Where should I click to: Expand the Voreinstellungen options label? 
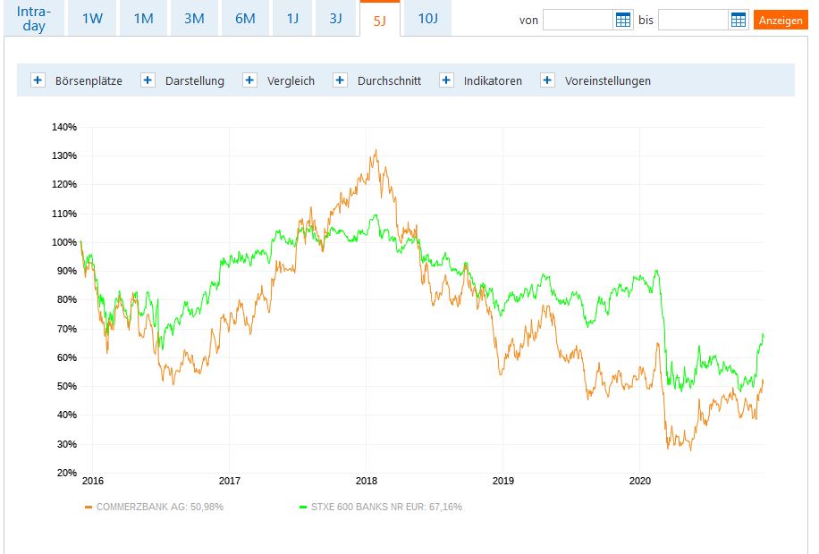(x=608, y=80)
